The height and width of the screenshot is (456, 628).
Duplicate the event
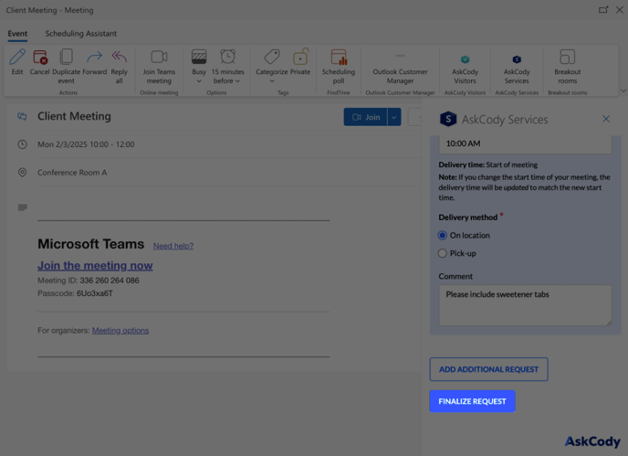tap(66, 57)
